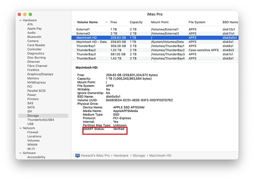
Task: Open Parallel SCSI section
Action: click(36, 91)
